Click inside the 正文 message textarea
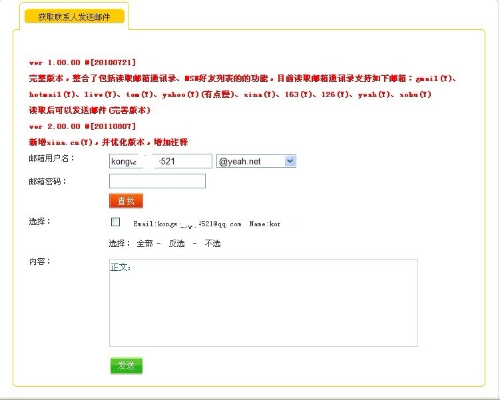Image resolution: width=500 pixels, height=400 pixels. tap(264, 303)
